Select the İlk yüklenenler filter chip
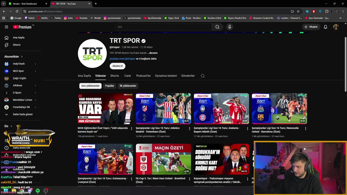 tap(128, 86)
